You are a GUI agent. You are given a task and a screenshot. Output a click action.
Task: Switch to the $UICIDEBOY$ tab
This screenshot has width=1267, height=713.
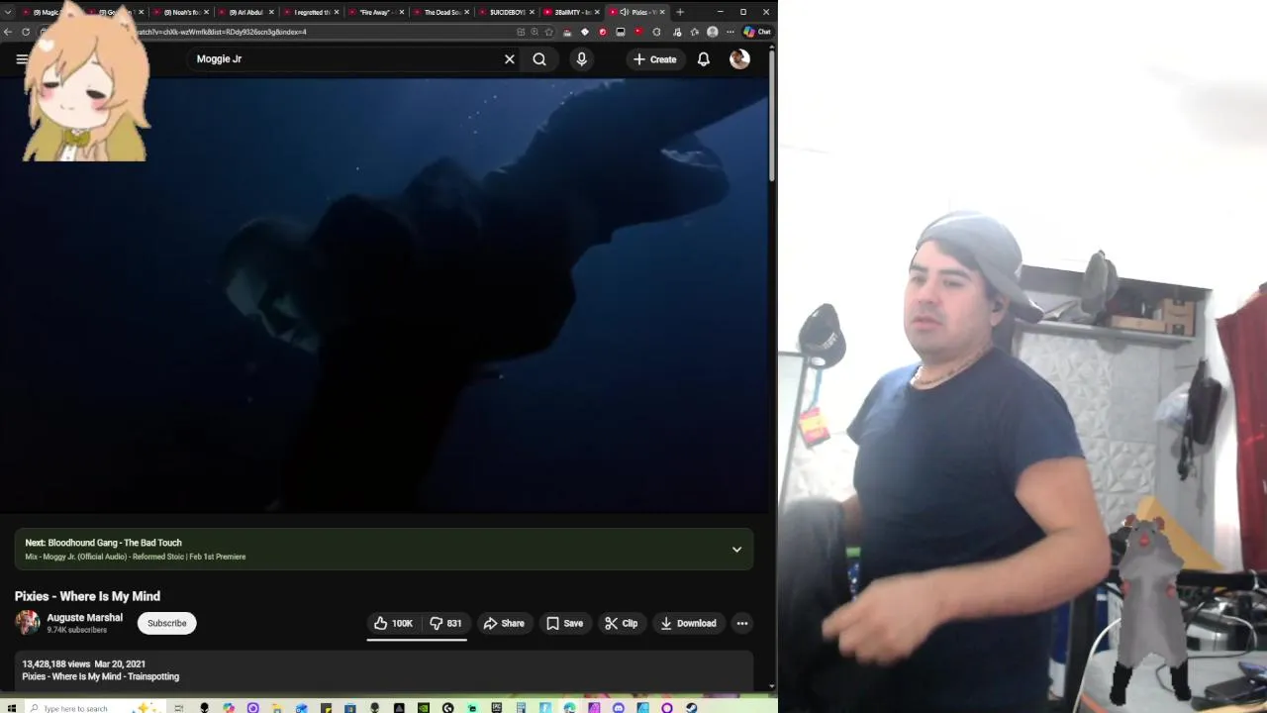pyautogui.click(x=506, y=12)
